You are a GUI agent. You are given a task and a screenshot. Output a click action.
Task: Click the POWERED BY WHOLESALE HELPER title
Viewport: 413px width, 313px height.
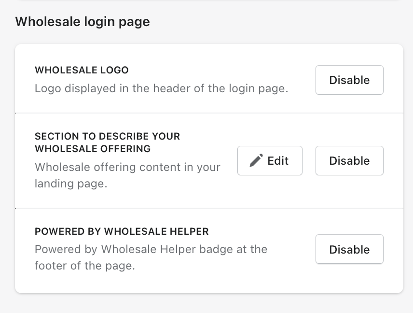(122, 231)
